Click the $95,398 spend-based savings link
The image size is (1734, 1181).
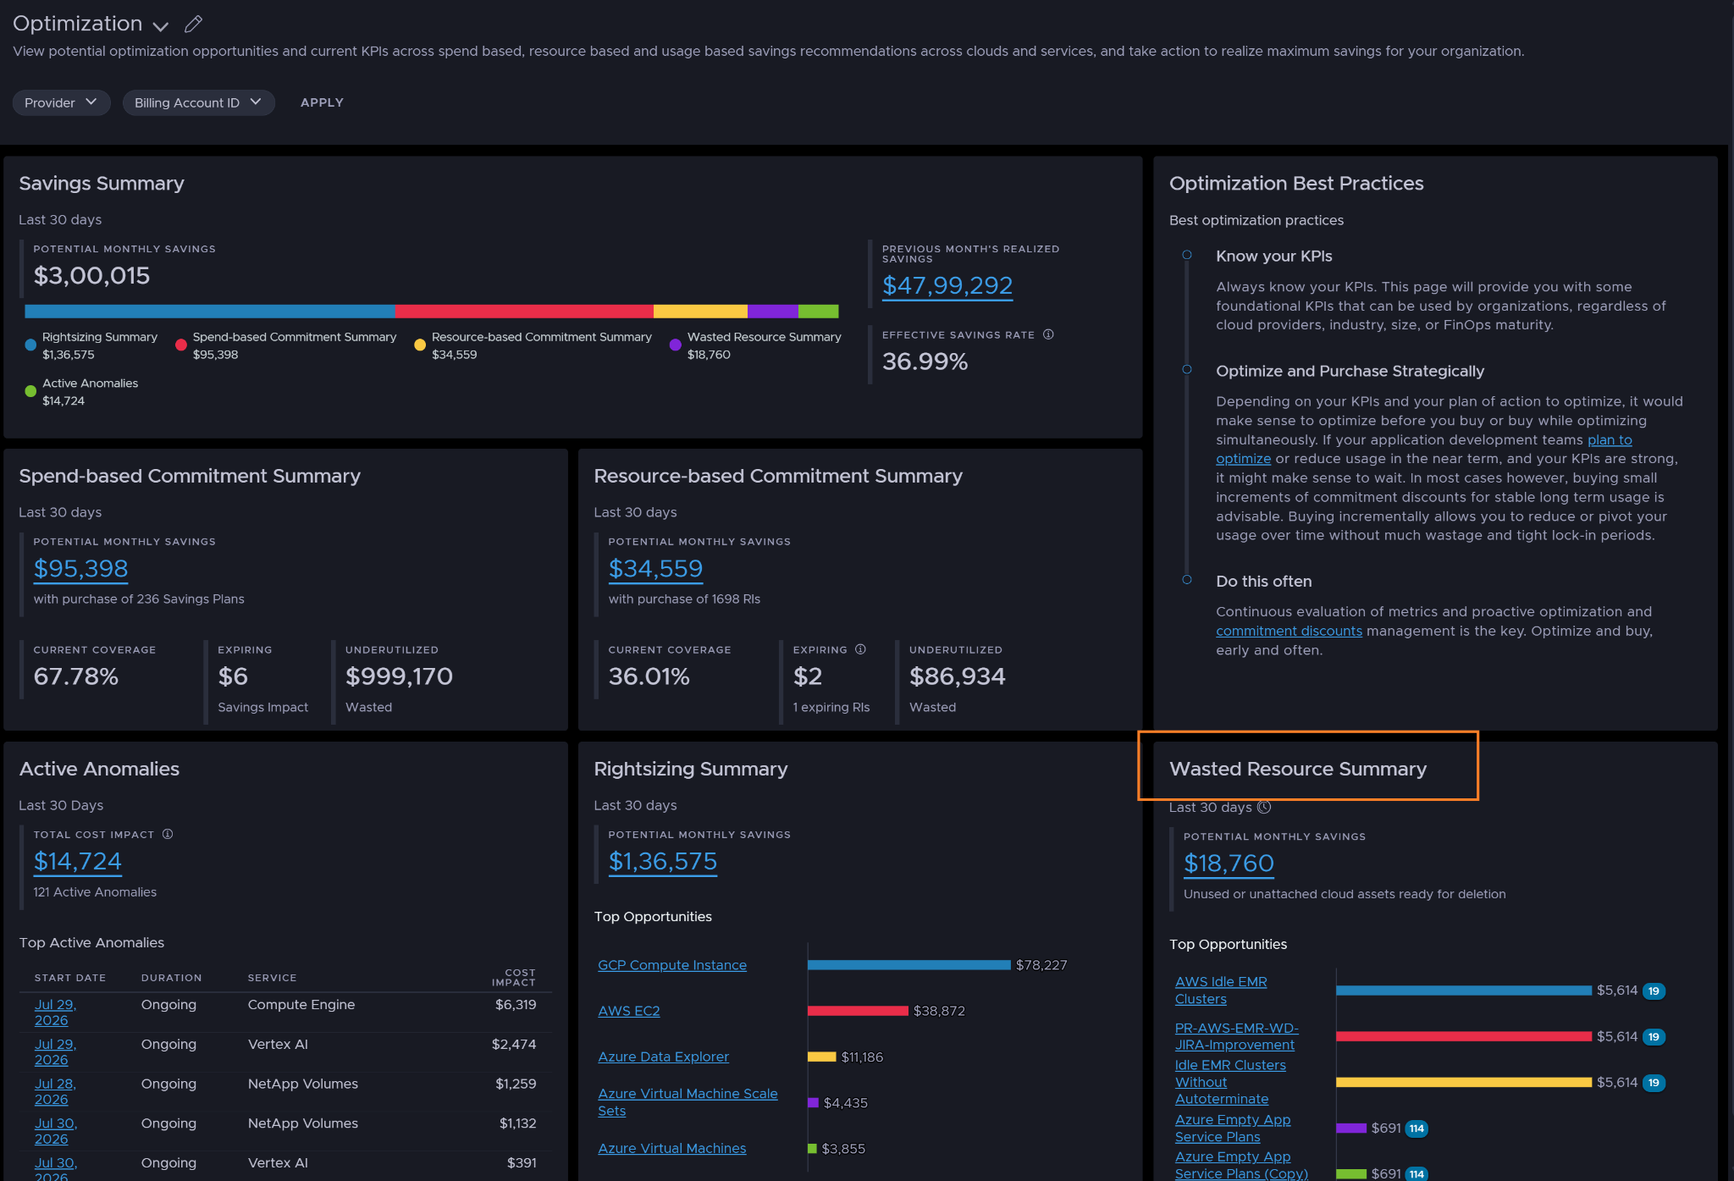coord(80,568)
